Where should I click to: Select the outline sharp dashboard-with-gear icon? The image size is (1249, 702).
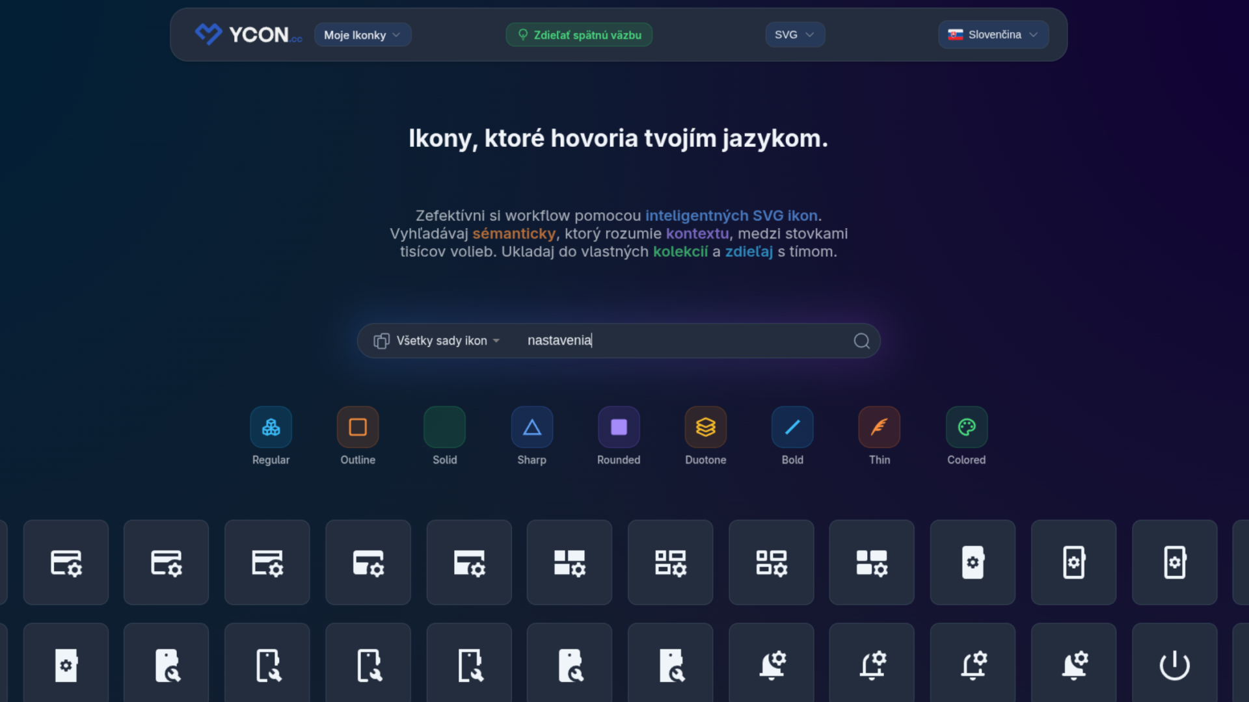coord(670,562)
